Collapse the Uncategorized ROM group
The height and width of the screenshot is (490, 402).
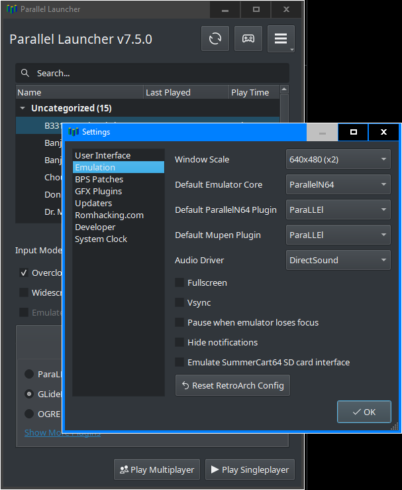point(23,108)
